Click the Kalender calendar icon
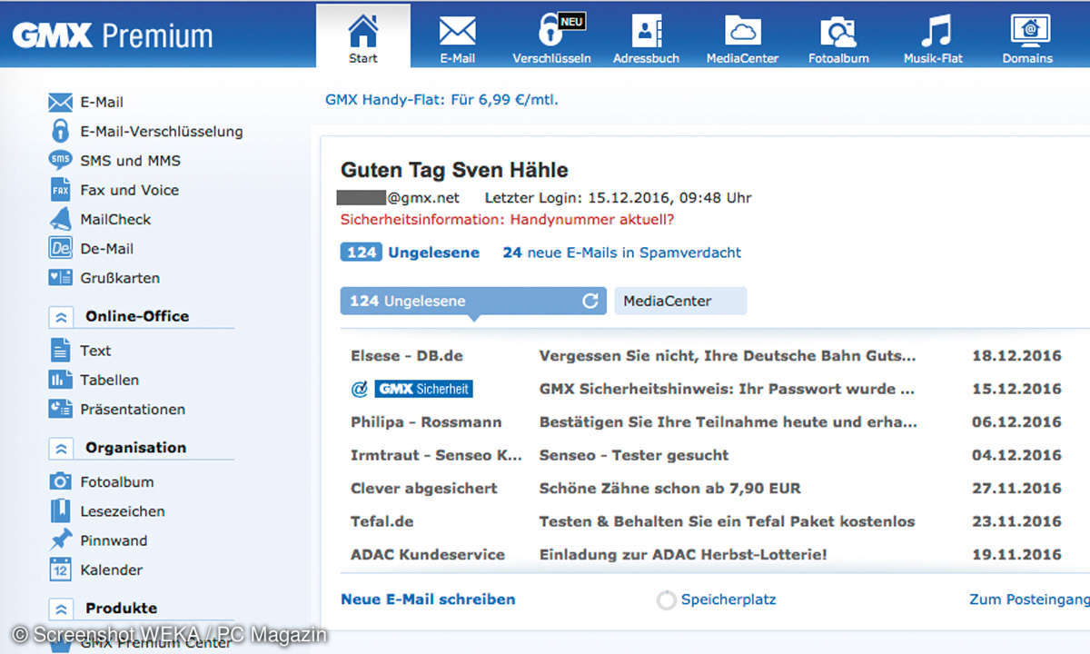Screen dimensions: 1090x654 (x=60, y=570)
